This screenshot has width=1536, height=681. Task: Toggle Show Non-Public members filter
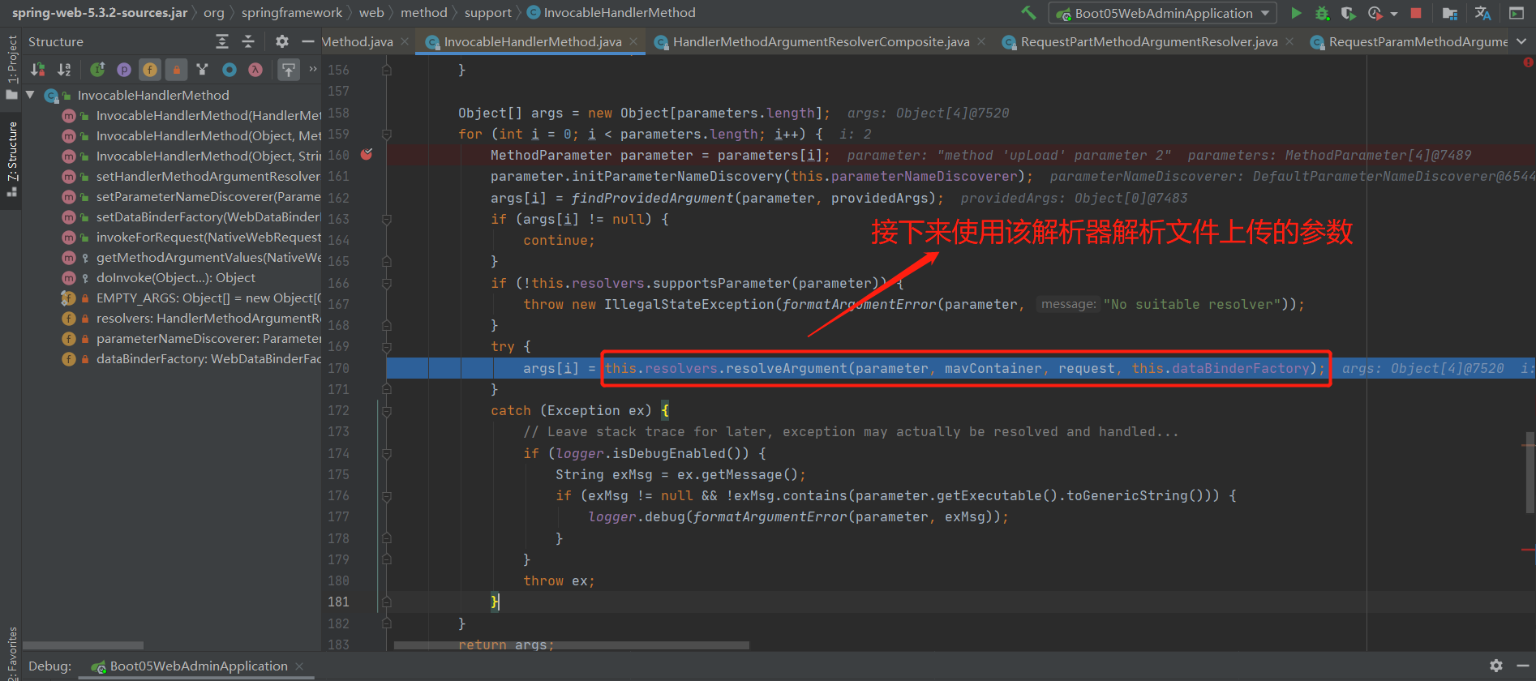[176, 70]
